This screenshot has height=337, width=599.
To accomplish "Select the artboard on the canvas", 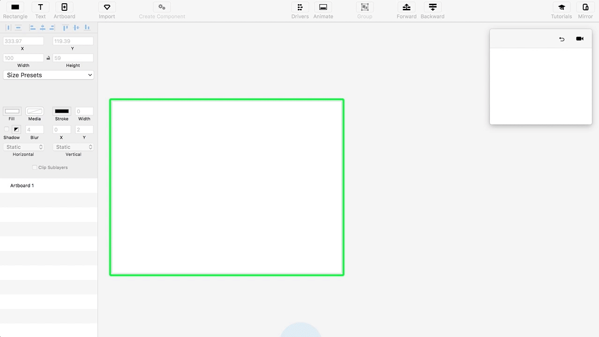I will (x=227, y=187).
